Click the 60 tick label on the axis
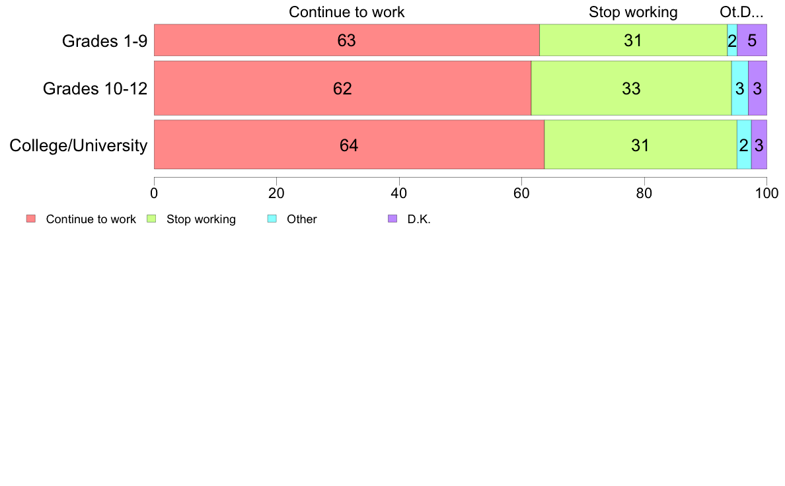The height and width of the screenshot is (486, 785). 521,193
